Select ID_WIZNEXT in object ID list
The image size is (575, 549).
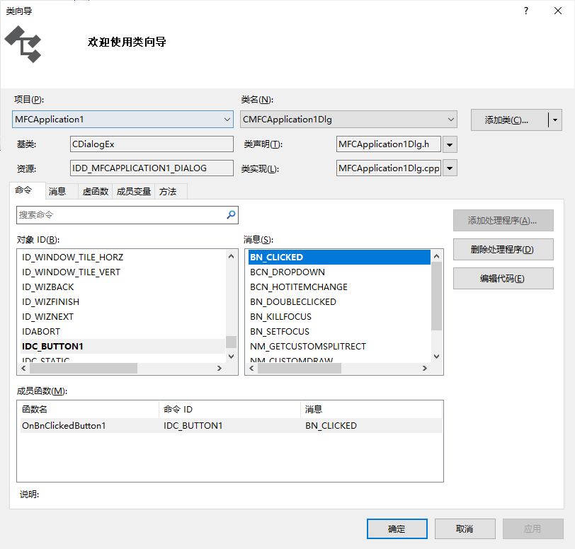(x=123, y=317)
